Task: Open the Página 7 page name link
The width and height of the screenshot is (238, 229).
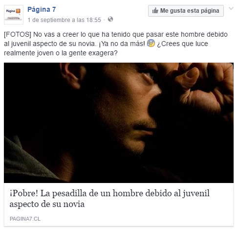Action: 42,9
